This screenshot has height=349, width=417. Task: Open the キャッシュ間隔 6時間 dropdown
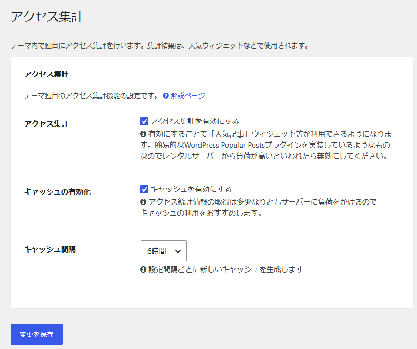(164, 251)
